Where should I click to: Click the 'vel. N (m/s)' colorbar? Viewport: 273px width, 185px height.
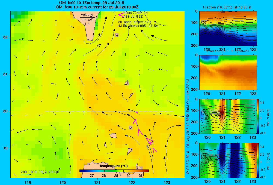coord(258,116)
